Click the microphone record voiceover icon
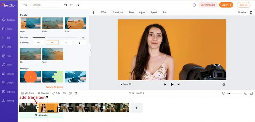This screenshot has height=122, width=255. pos(224,85)
